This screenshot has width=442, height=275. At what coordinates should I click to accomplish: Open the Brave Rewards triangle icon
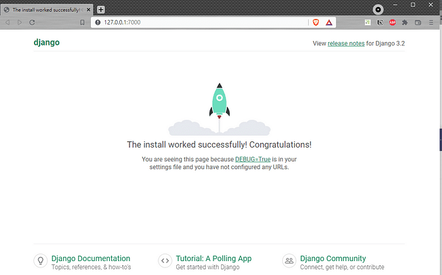point(329,22)
